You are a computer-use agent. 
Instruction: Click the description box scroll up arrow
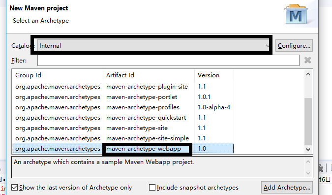pyautogui.click(x=308, y=162)
